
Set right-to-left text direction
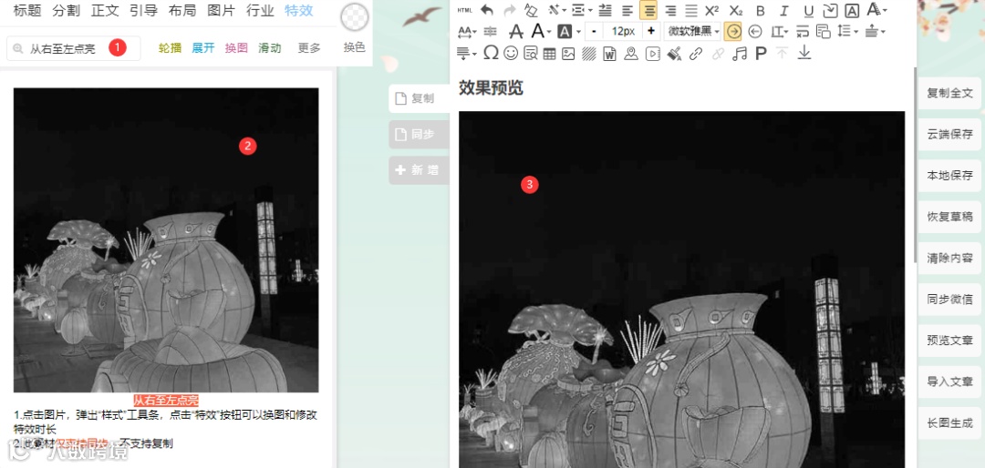click(x=755, y=31)
